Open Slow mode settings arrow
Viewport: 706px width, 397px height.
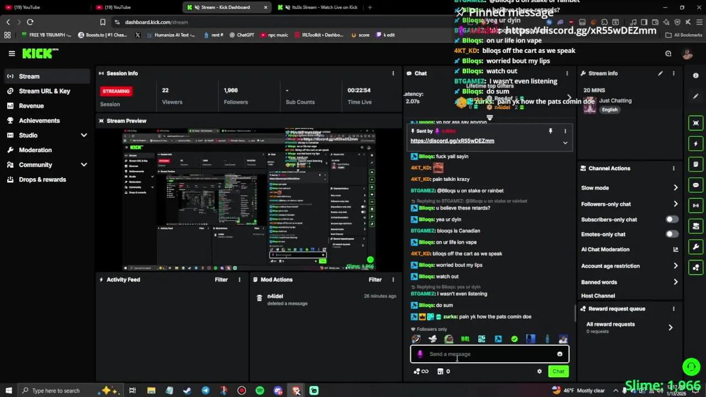point(675,188)
